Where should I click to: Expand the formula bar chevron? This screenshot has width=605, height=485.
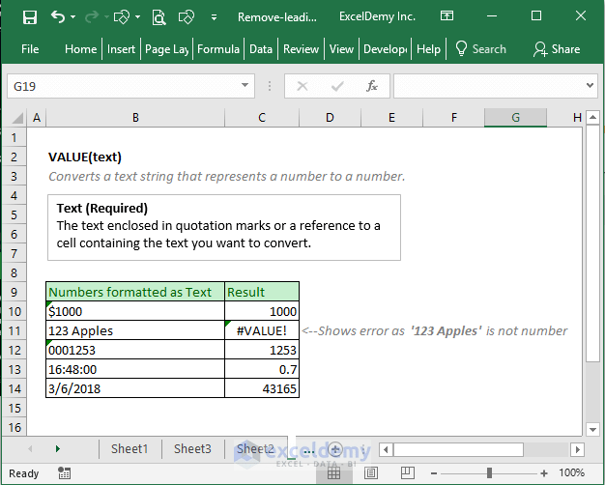590,85
